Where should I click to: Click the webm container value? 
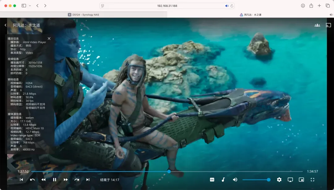[30, 118]
